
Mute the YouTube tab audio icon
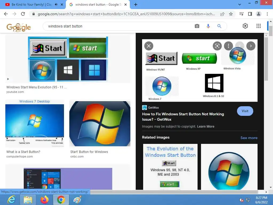(56, 5)
